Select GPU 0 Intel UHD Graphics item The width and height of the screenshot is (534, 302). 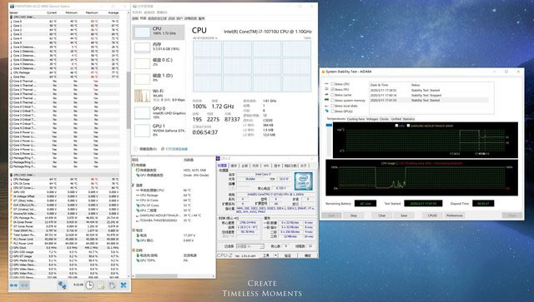pyautogui.click(x=159, y=112)
